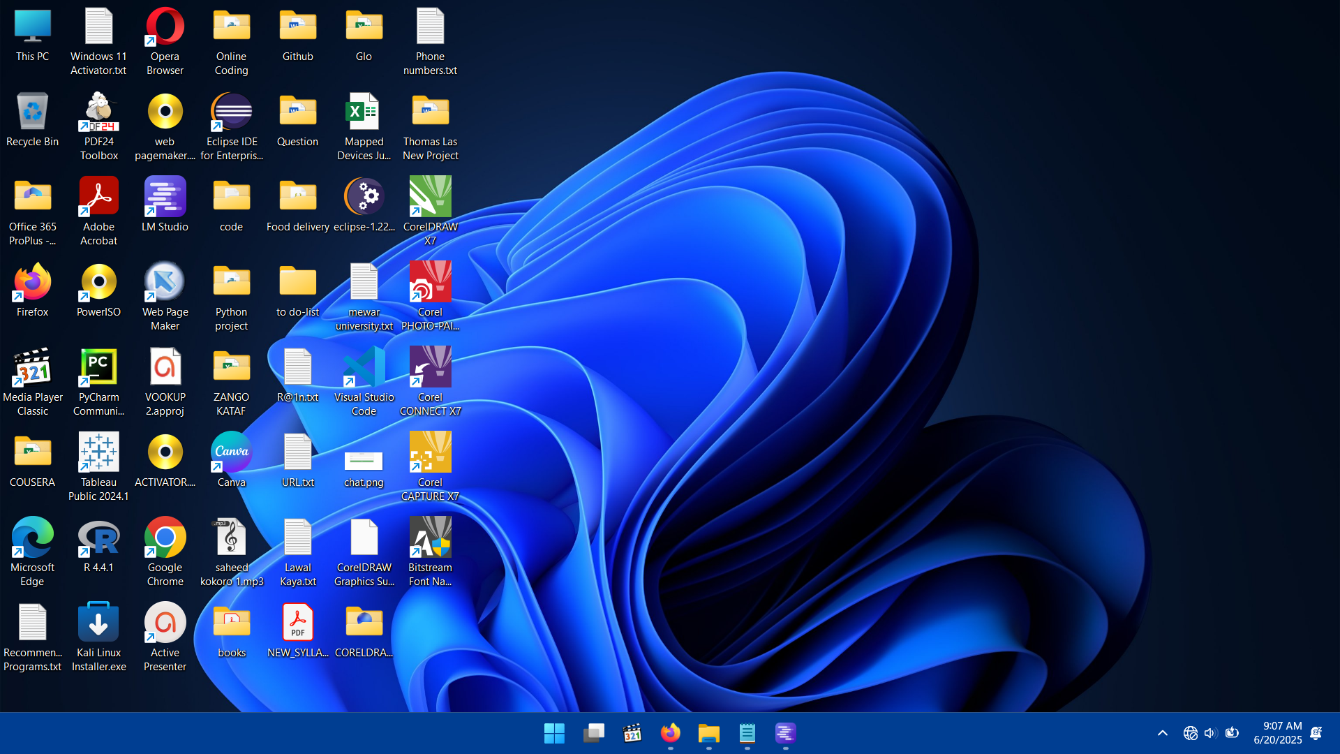Select Kali Linux Installer.exe icon

99,638
